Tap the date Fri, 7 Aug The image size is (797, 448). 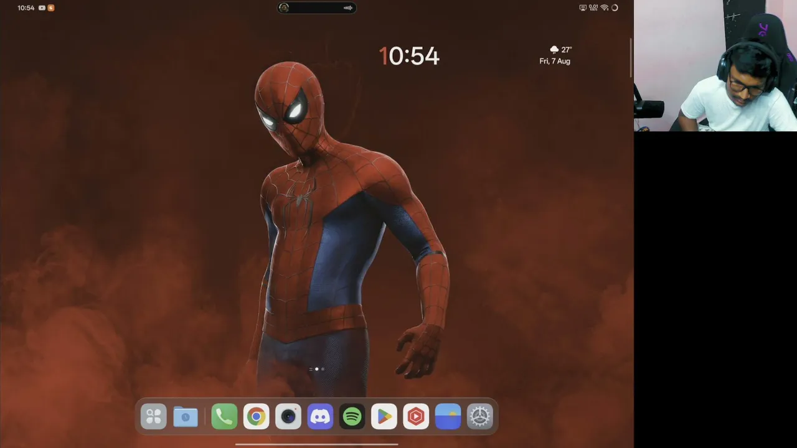tap(555, 62)
